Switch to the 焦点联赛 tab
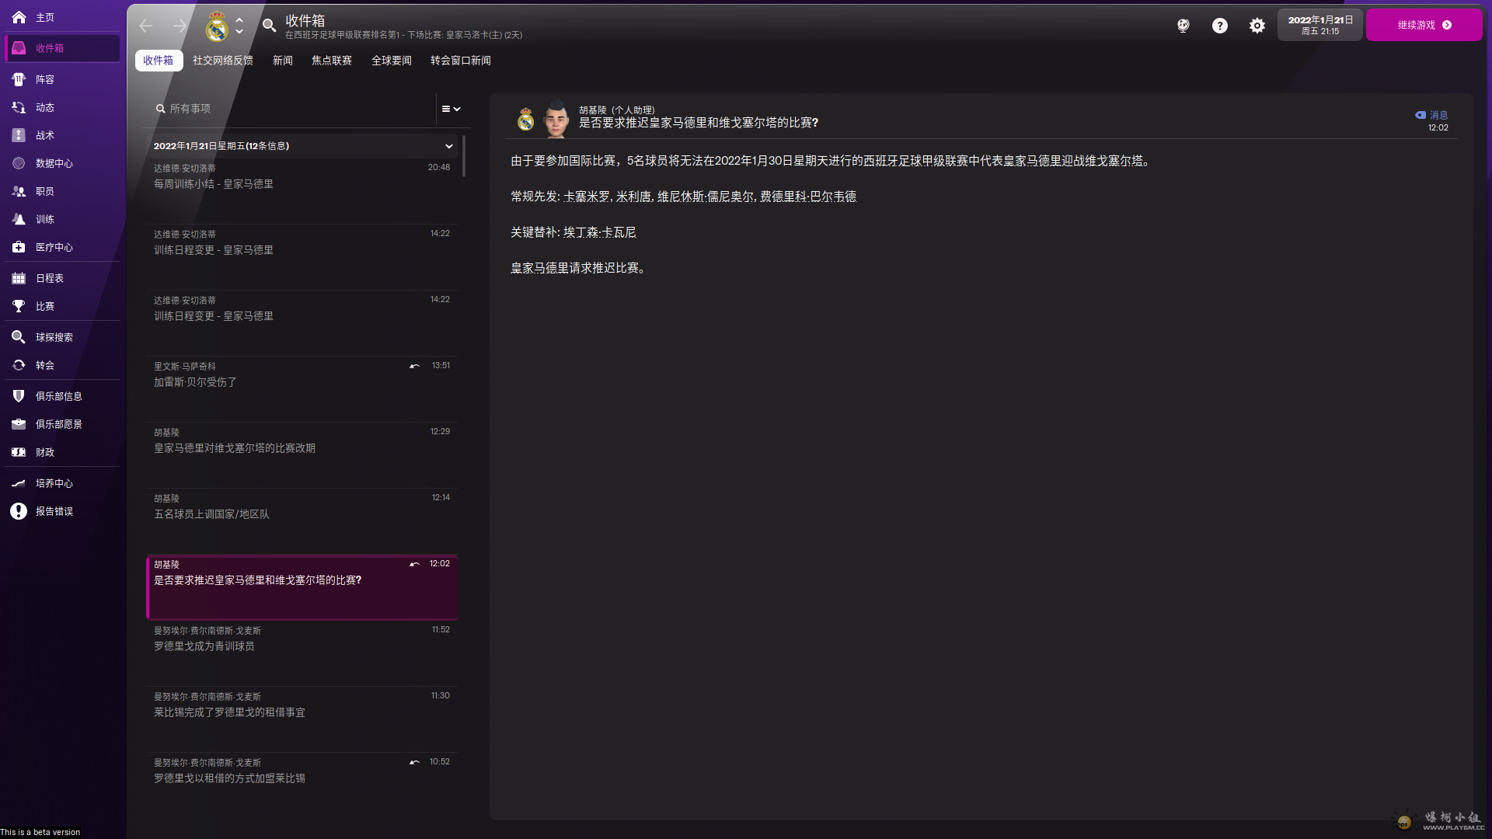Screen dimensions: 1492x839 (x=332, y=61)
